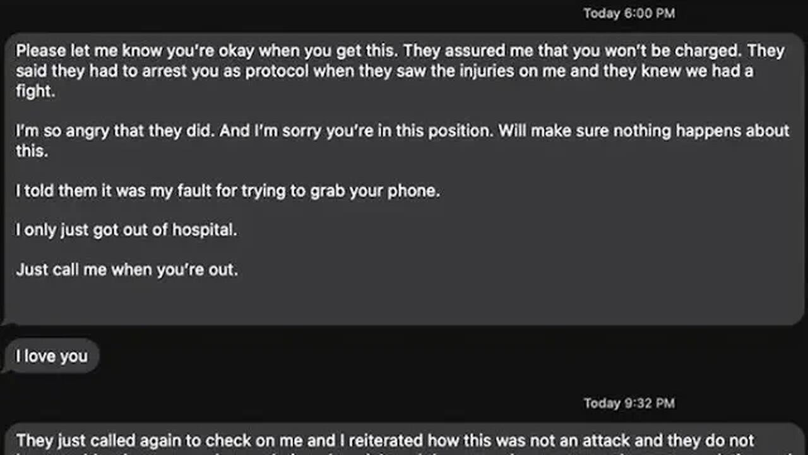Click the "Today 9:32 PM" timestamp
Screen dimensions: 808x455
click(629, 403)
